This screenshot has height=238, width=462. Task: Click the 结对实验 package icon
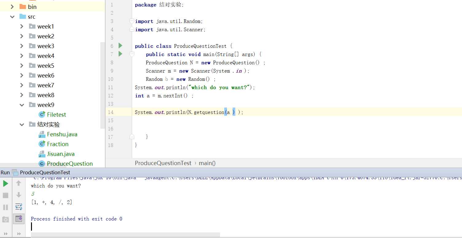pos(32,124)
